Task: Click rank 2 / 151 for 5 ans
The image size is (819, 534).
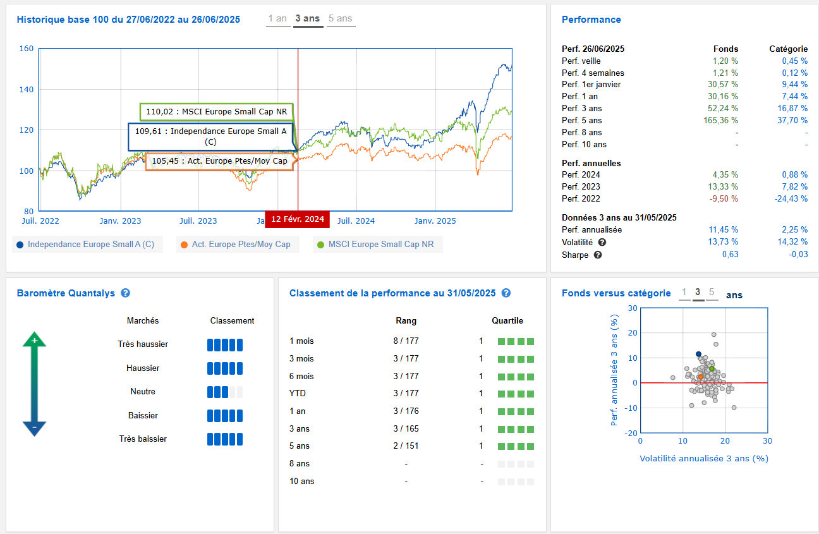Action: click(x=406, y=446)
